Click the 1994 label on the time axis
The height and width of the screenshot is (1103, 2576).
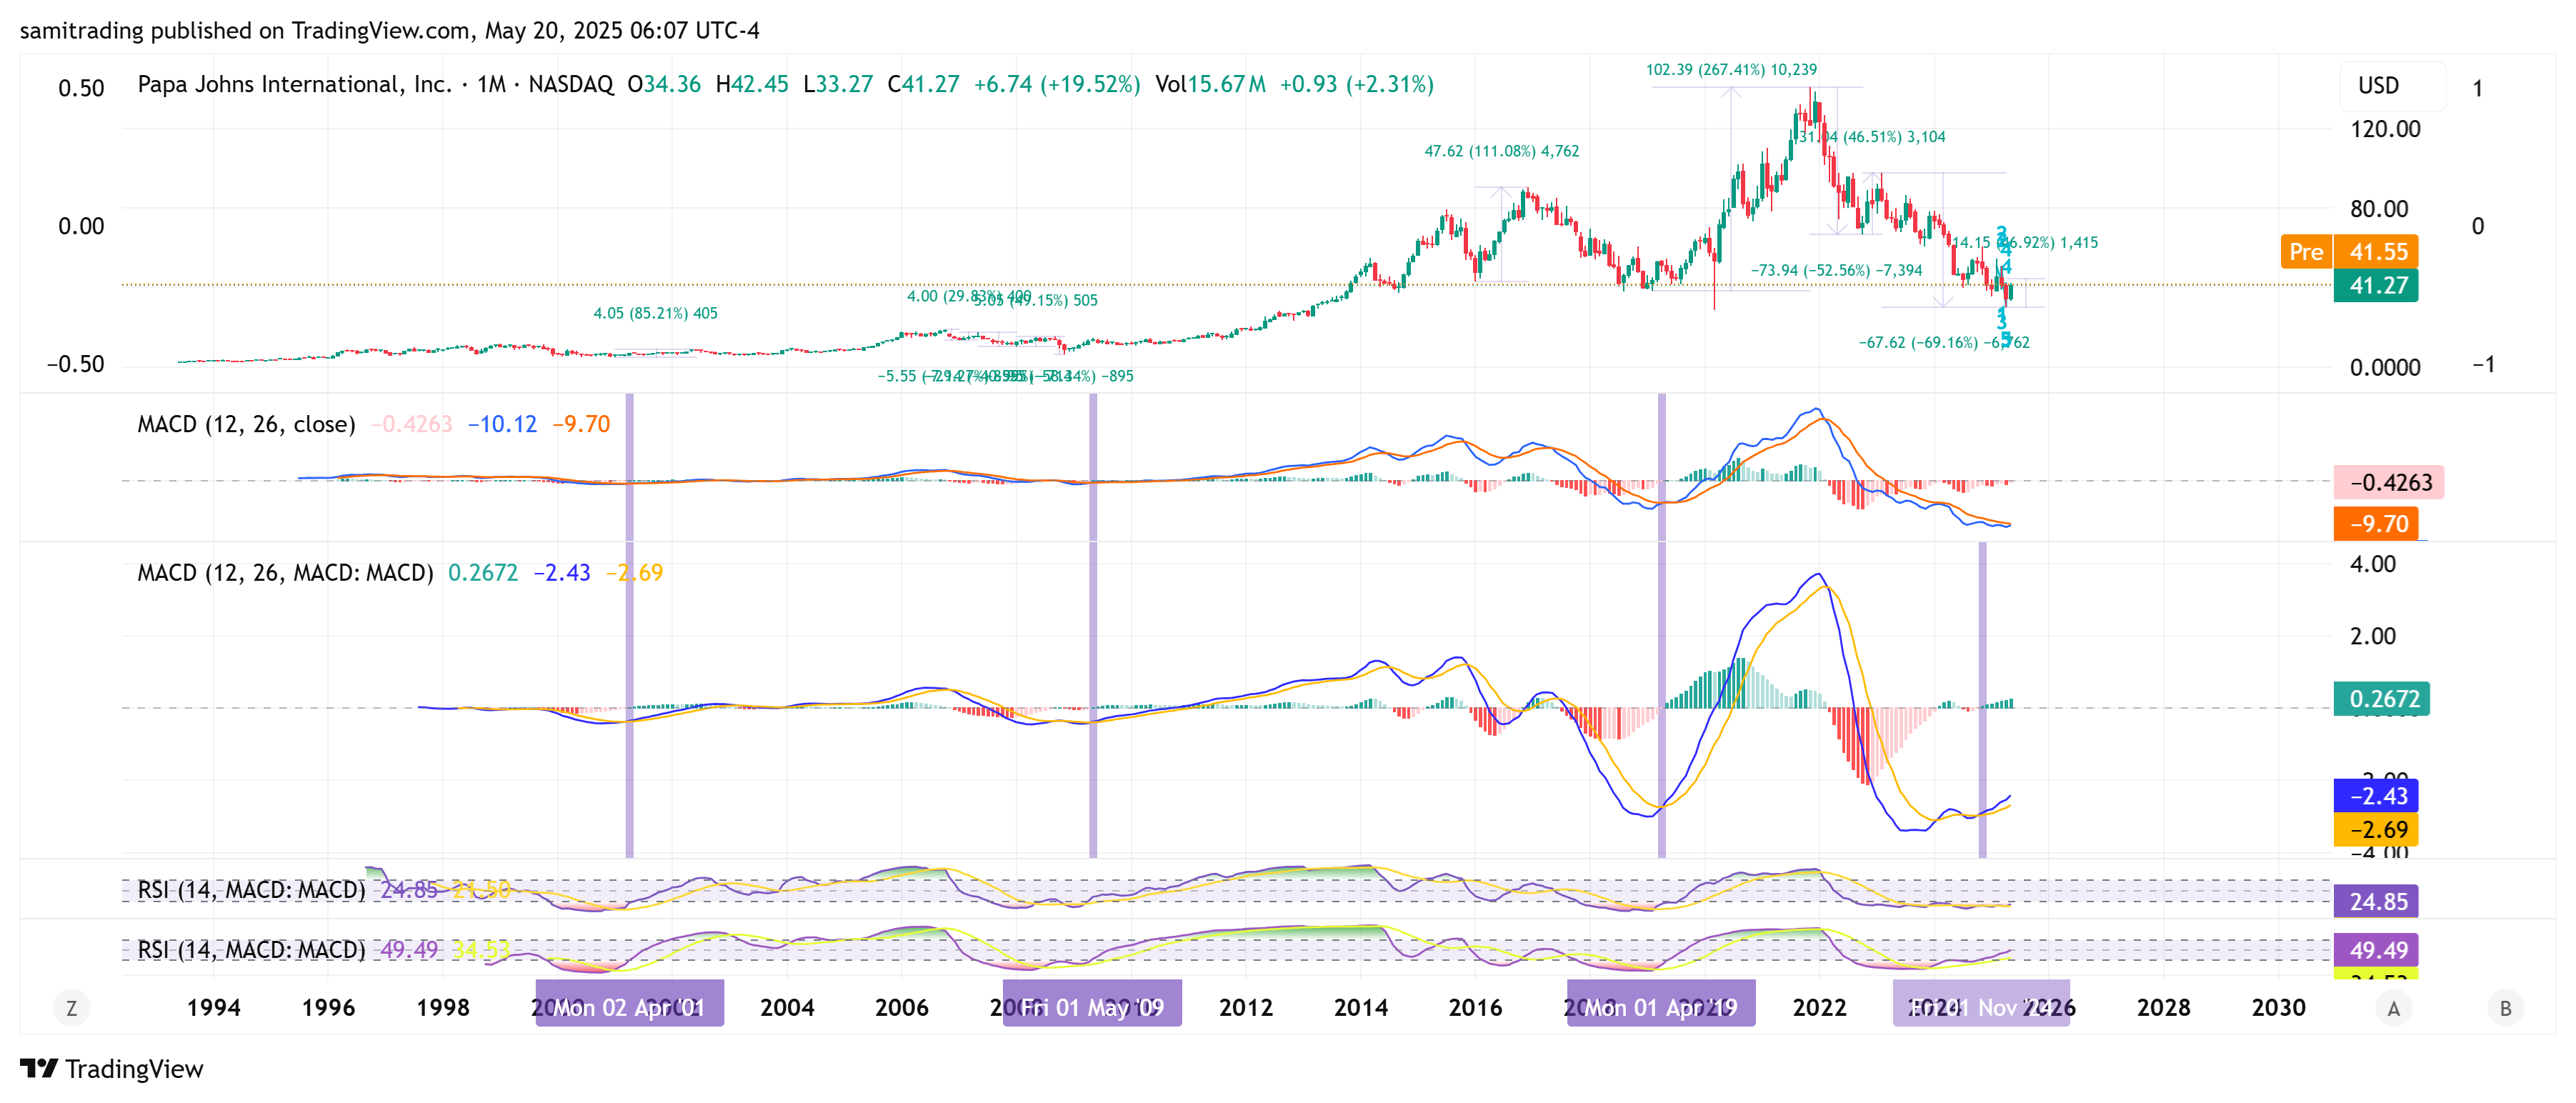pos(214,1008)
